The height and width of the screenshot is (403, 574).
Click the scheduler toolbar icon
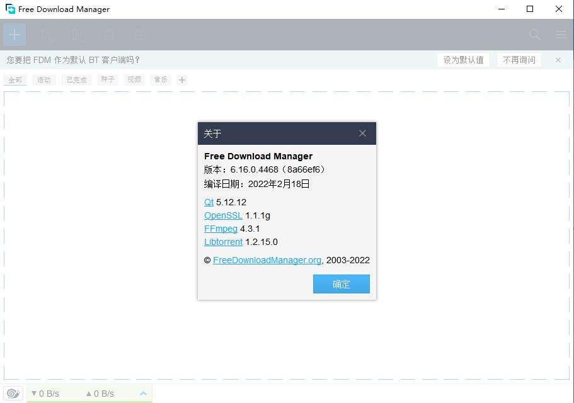point(139,35)
